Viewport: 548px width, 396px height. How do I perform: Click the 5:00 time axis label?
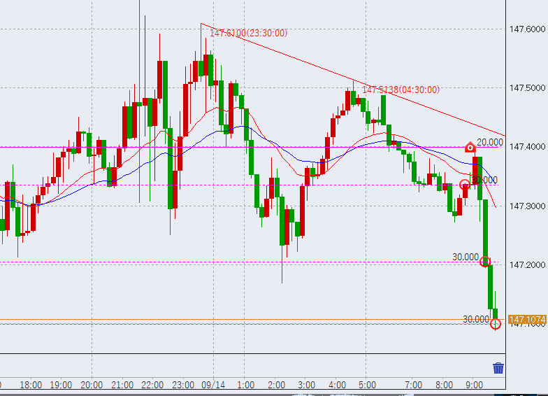click(x=367, y=385)
